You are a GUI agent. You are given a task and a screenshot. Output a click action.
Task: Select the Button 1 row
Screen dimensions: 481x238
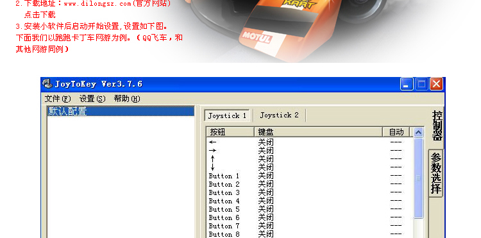[310, 176]
